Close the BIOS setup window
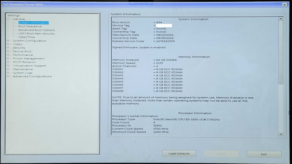Image resolution: width=292 pixels, height=164 pixels. [x=284, y=5]
